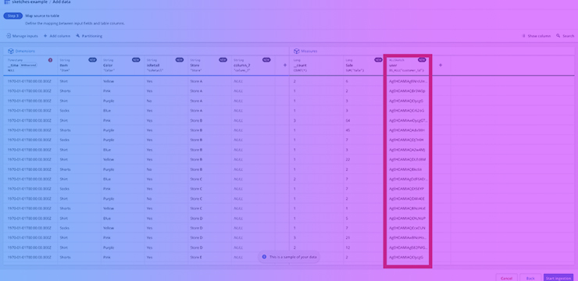
Task: Open Partitioning wrench settings
Action: (x=78, y=36)
